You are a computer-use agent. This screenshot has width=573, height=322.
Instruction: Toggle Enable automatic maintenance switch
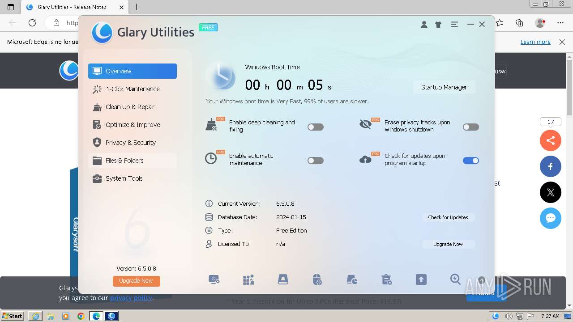tap(316, 161)
